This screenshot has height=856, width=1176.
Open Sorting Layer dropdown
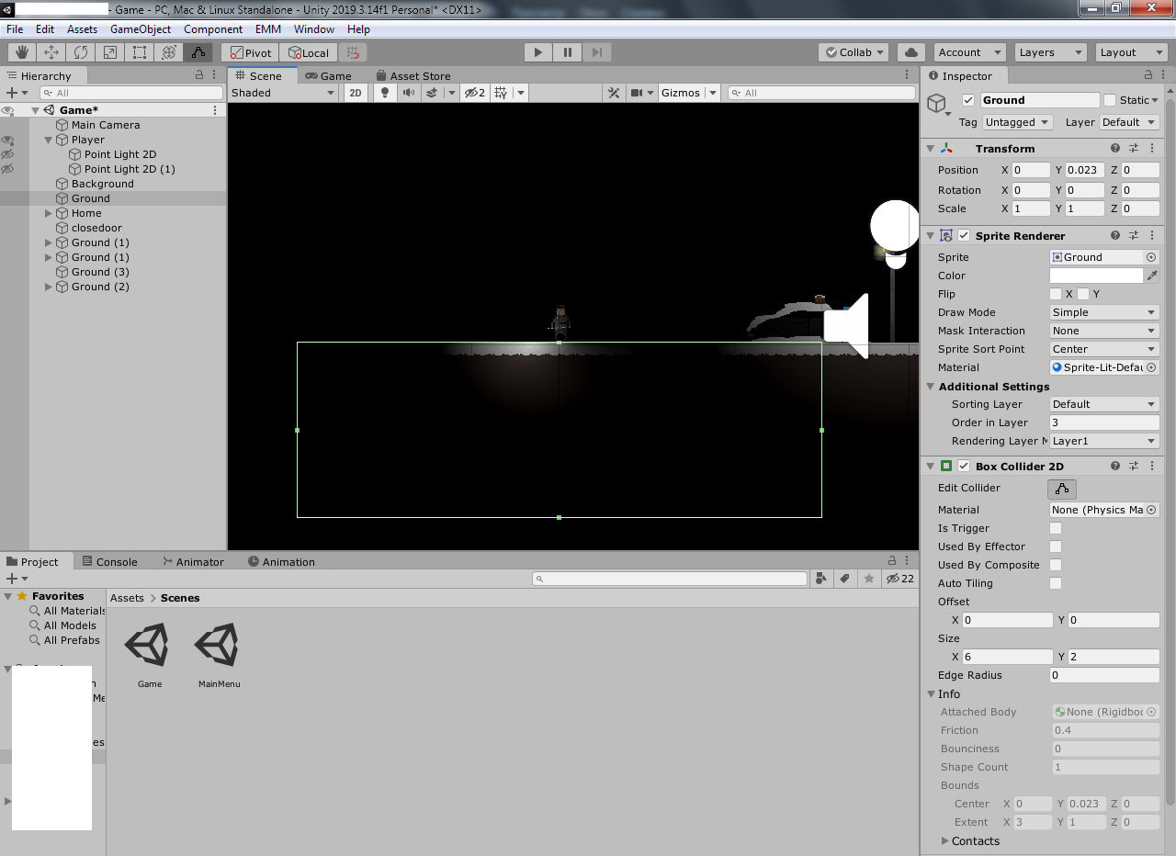point(1104,404)
